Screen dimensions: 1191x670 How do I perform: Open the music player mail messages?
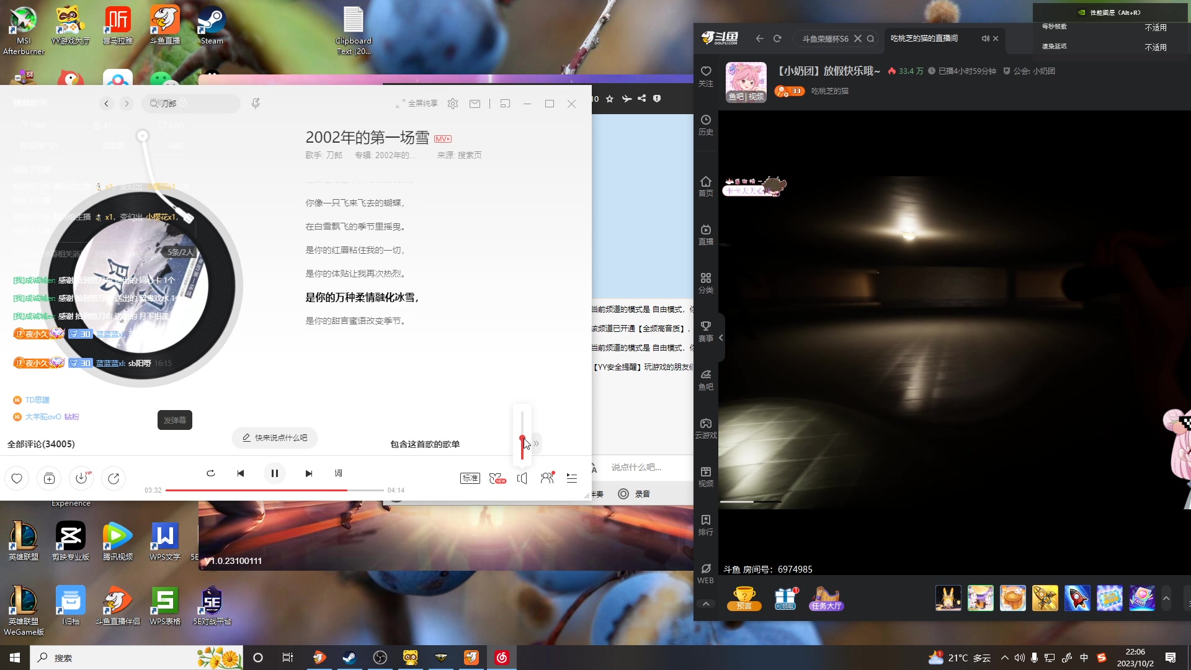click(x=475, y=104)
